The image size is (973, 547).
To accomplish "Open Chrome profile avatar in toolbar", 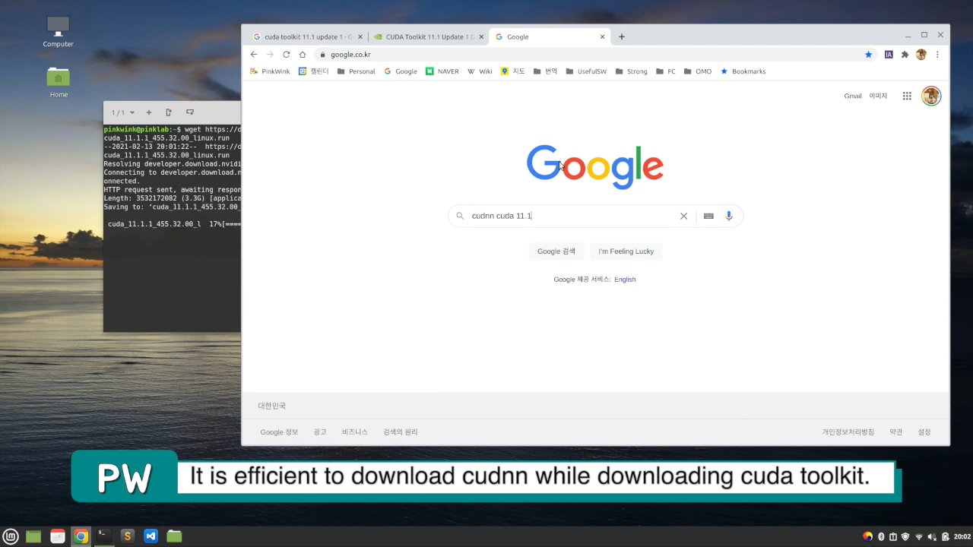I will pyautogui.click(x=921, y=55).
